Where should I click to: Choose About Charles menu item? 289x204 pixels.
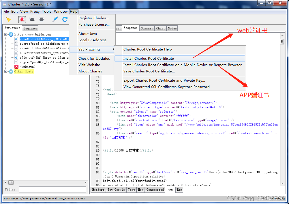tap(90, 71)
